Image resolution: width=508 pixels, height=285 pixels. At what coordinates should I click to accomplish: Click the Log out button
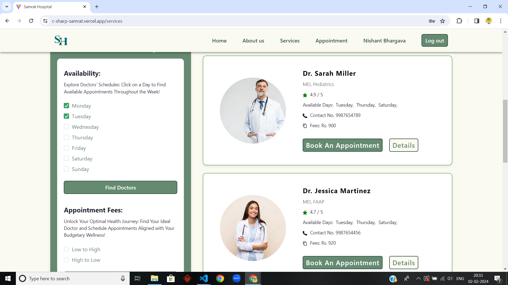[434, 40]
